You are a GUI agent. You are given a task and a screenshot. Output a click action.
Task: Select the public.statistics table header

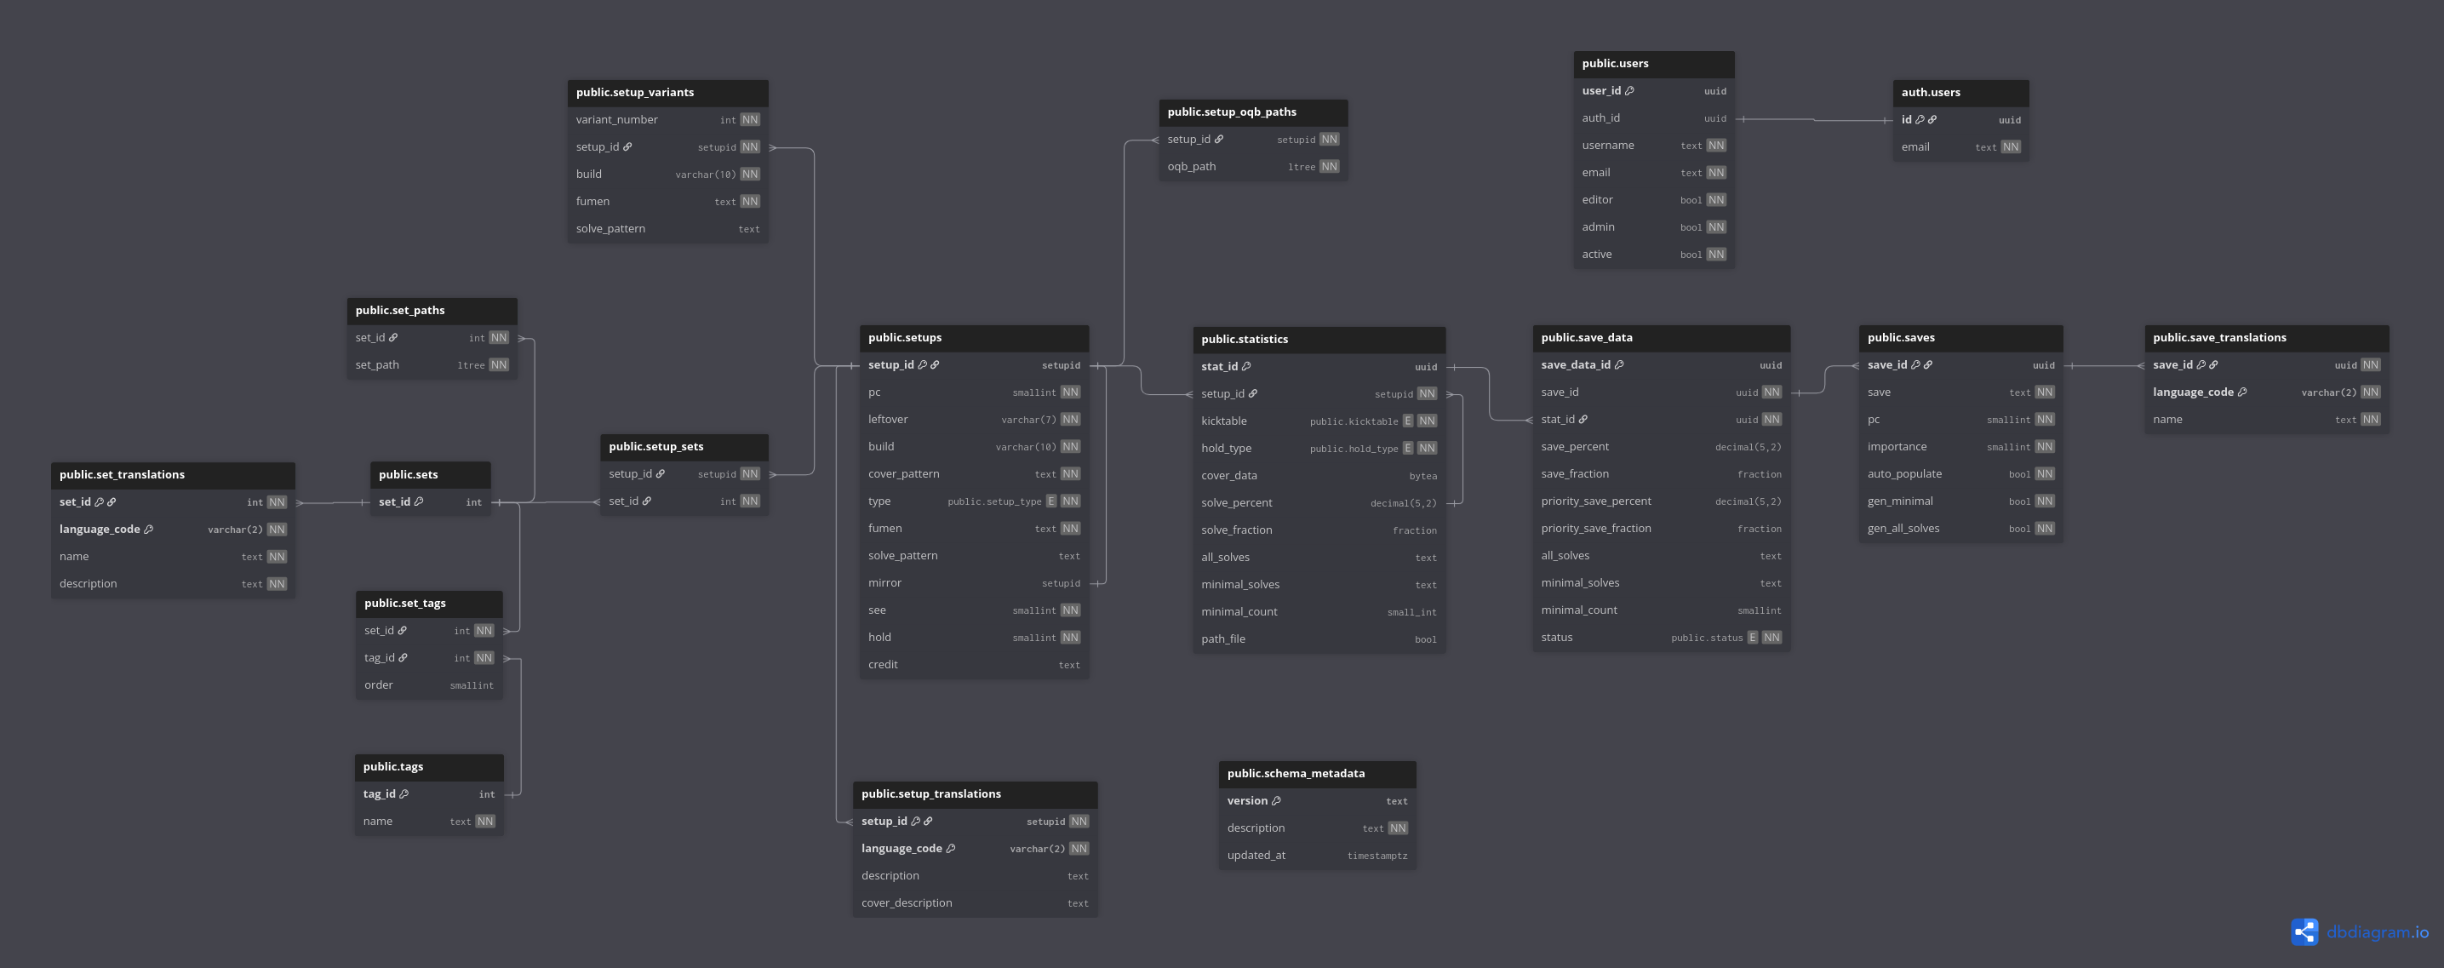pyautogui.click(x=1319, y=340)
